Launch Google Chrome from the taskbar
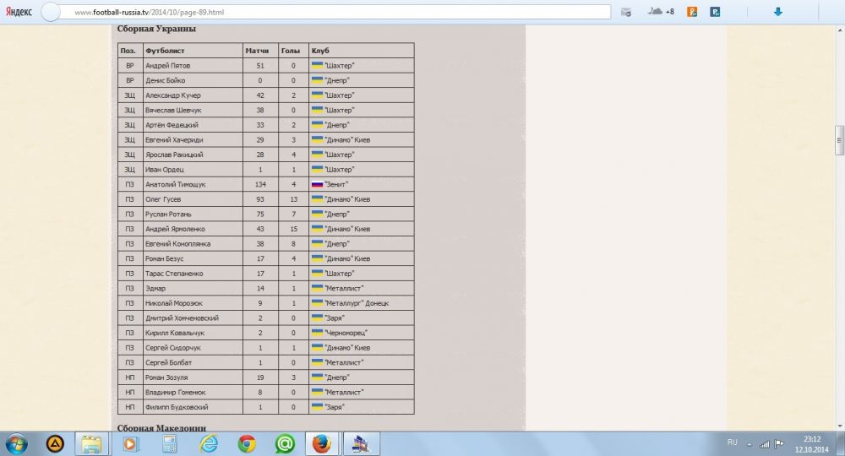845x456 pixels. coord(247,444)
